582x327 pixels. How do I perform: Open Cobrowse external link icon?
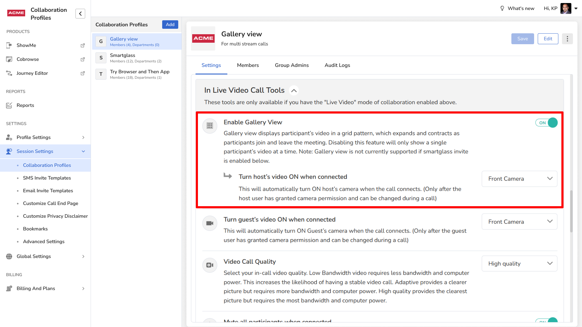pos(82,59)
